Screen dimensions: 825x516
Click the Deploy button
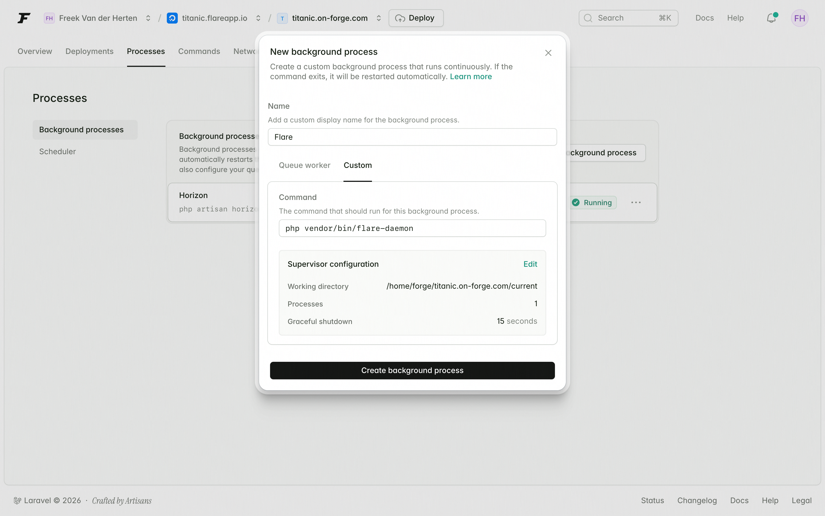(x=416, y=18)
